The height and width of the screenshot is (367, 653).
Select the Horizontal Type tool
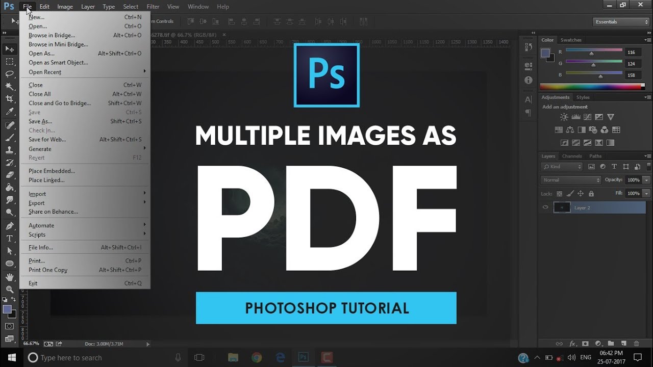click(9, 239)
